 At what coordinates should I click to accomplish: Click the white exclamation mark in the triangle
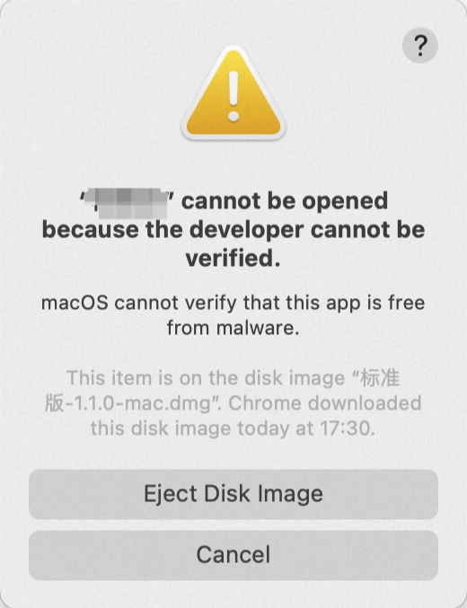coord(233,93)
